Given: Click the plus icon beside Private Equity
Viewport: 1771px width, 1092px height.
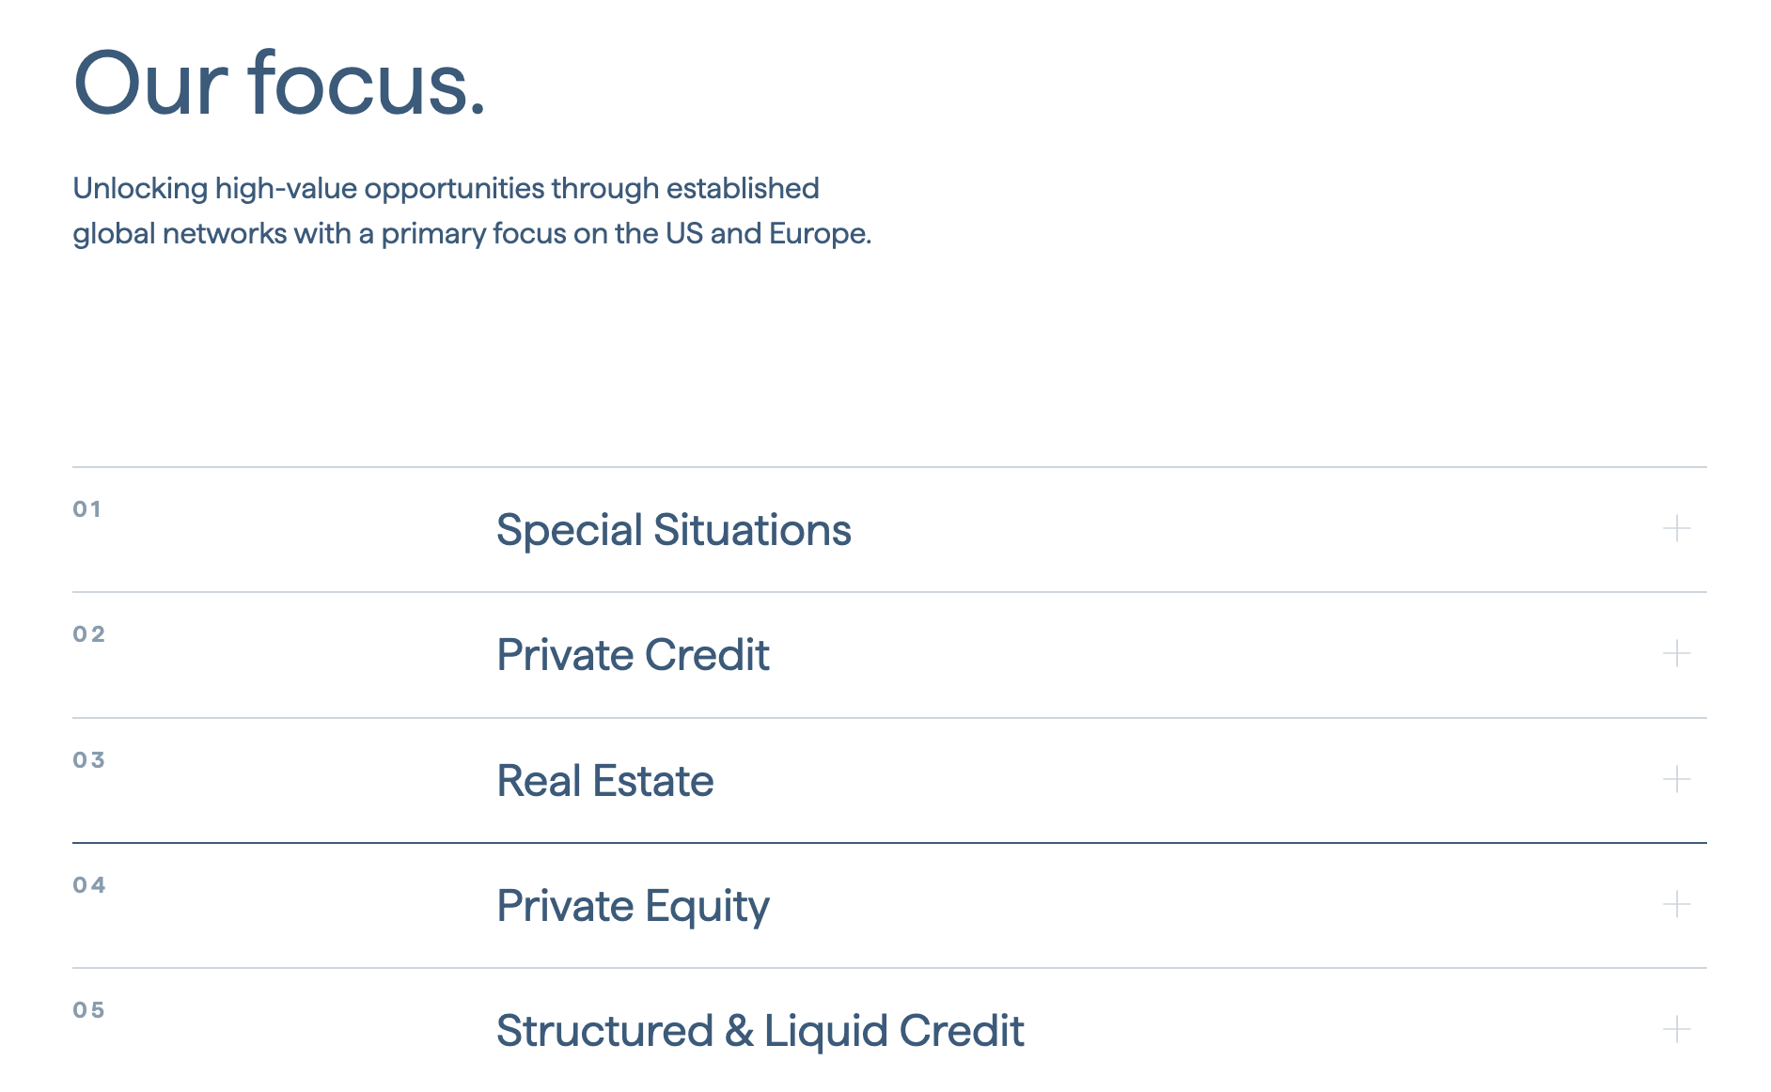Looking at the screenshot, I should pos(1676,904).
